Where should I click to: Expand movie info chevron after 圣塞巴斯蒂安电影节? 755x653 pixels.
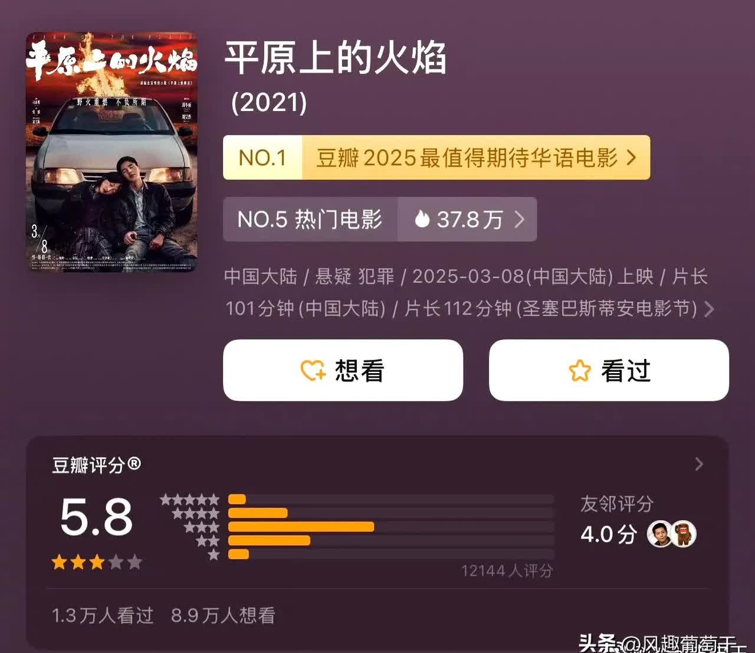click(x=710, y=309)
